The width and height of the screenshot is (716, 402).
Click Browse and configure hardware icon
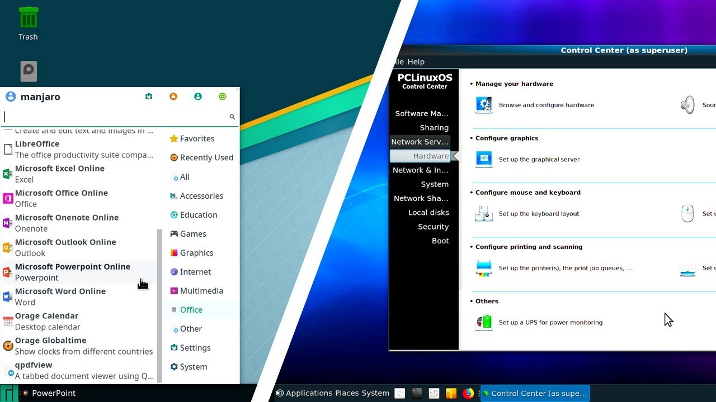pyautogui.click(x=484, y=104)
